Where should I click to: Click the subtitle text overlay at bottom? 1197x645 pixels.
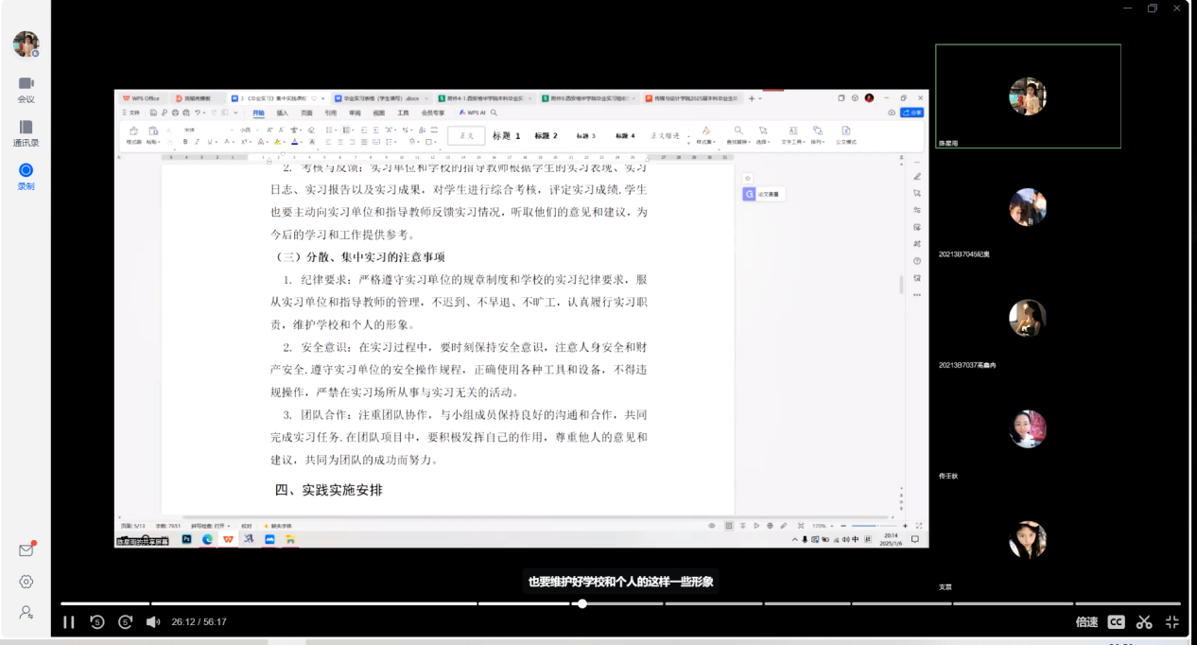620,582
